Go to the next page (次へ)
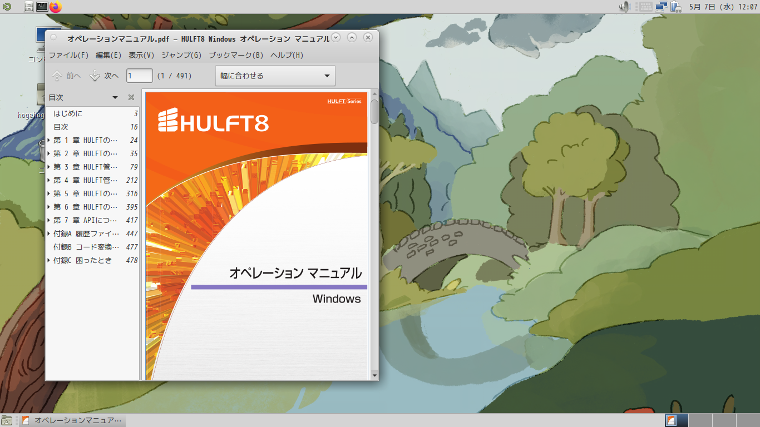 click(104, 76)
